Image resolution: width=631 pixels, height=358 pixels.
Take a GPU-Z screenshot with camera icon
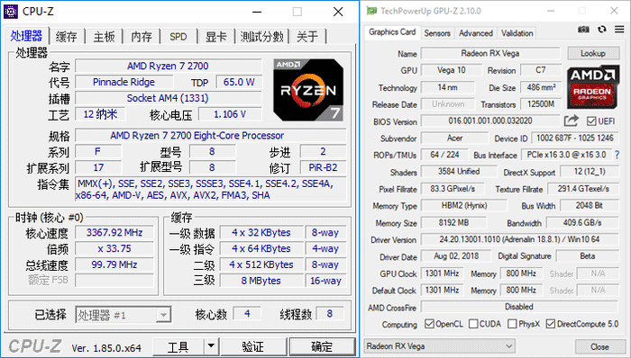click(583, 30)
